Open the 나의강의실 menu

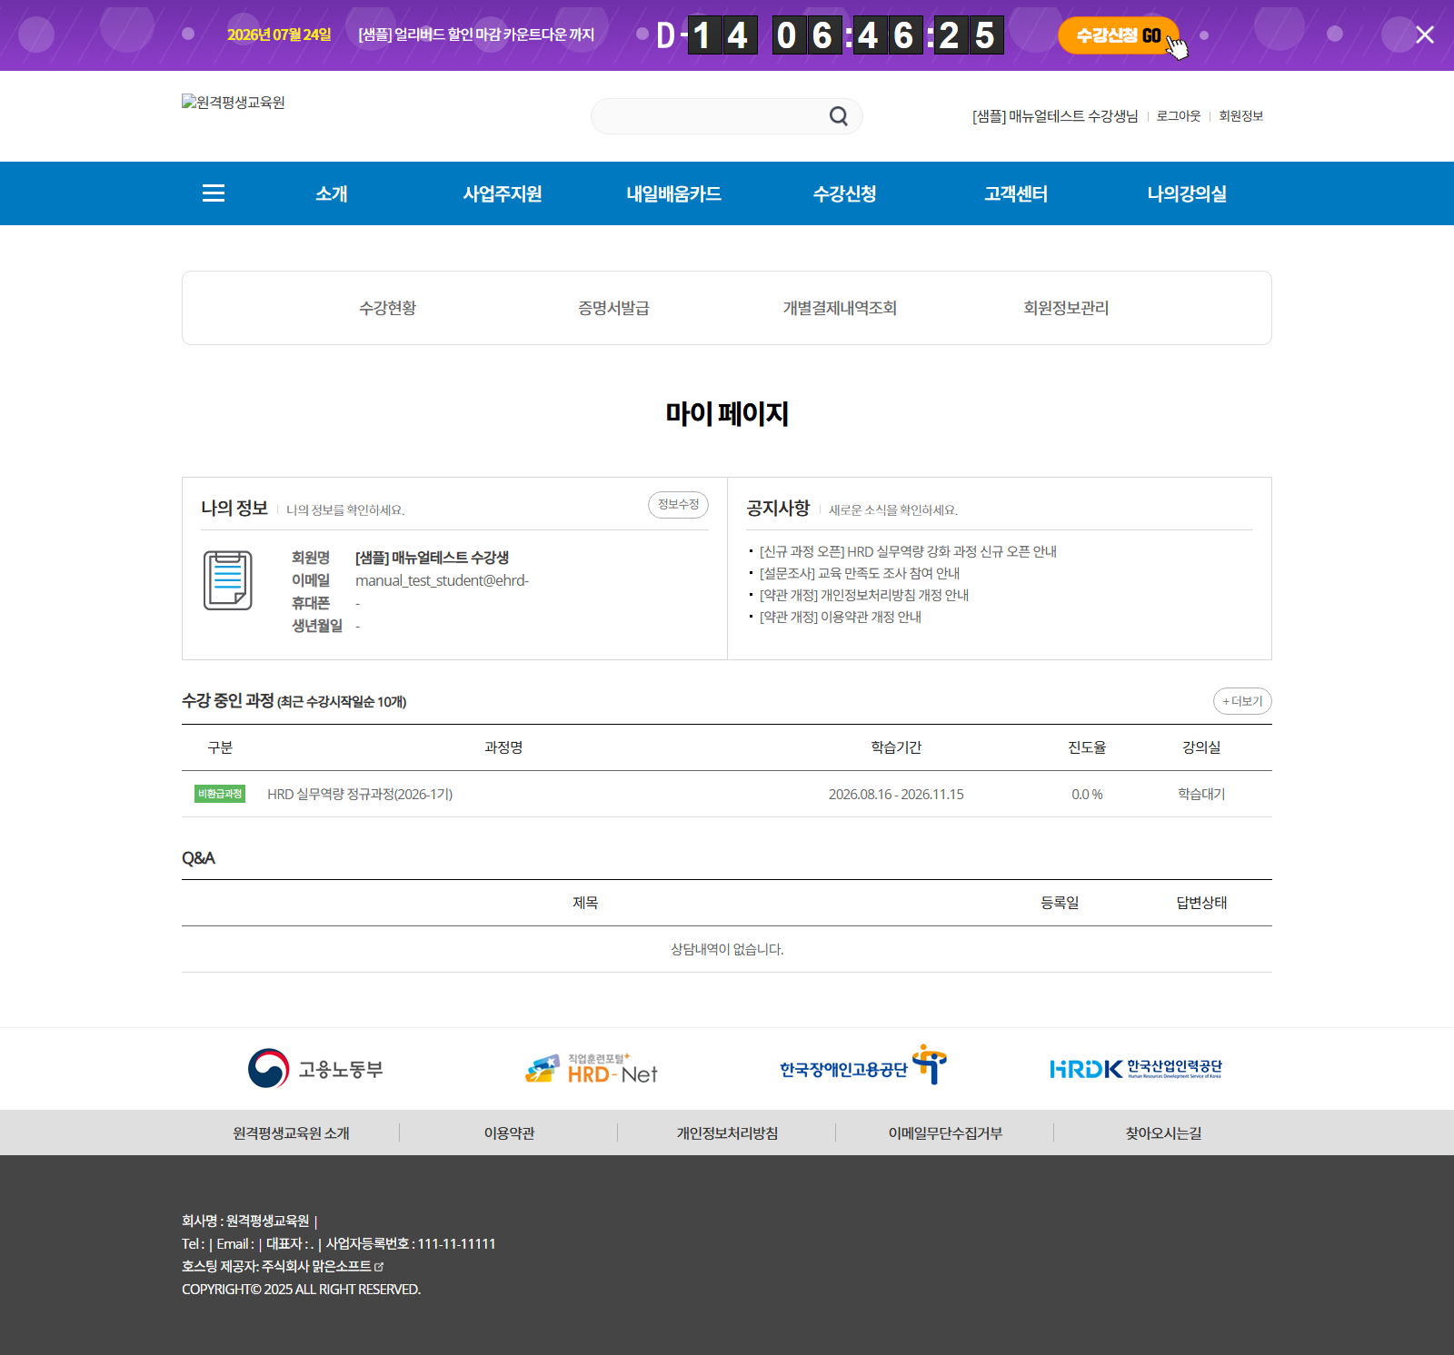point(1187,193)
